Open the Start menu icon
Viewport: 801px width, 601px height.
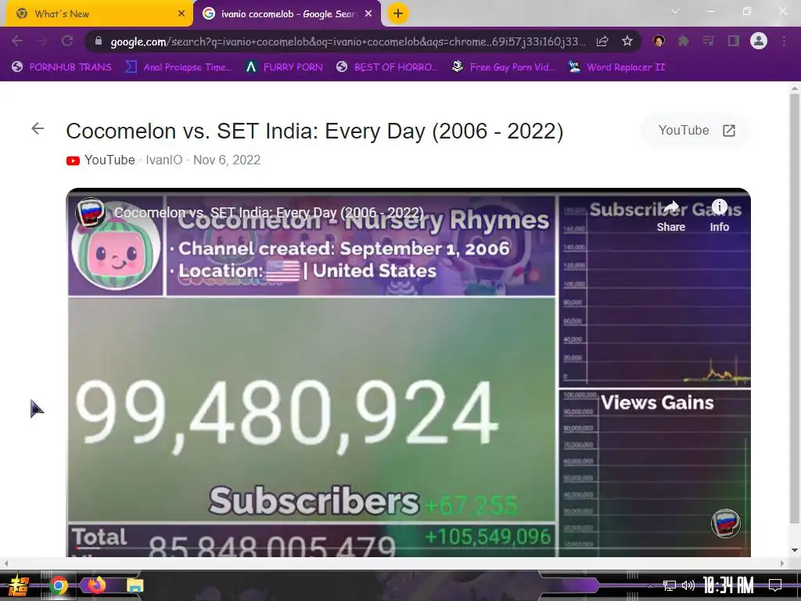19,585
